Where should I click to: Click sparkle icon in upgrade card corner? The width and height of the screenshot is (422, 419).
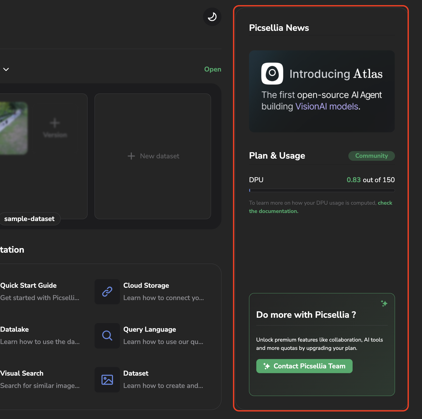pos(384,304)
